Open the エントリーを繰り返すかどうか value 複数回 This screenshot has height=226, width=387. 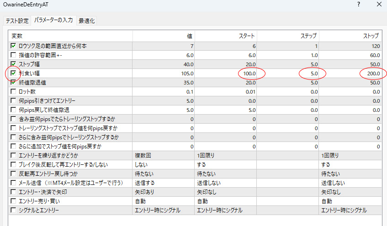coord(164,155)
